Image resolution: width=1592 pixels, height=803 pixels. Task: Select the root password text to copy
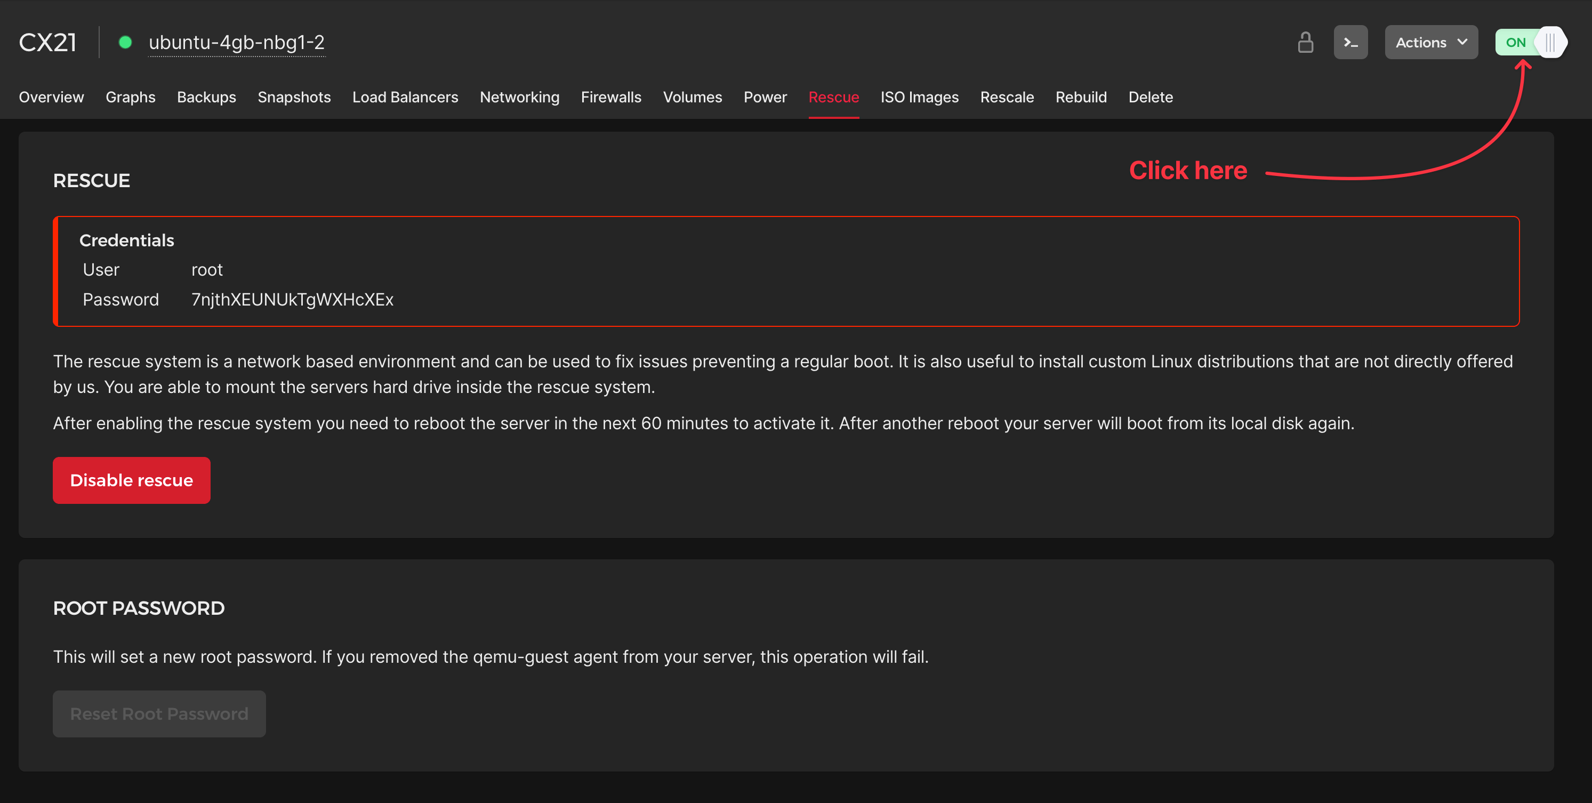[292, 300]
